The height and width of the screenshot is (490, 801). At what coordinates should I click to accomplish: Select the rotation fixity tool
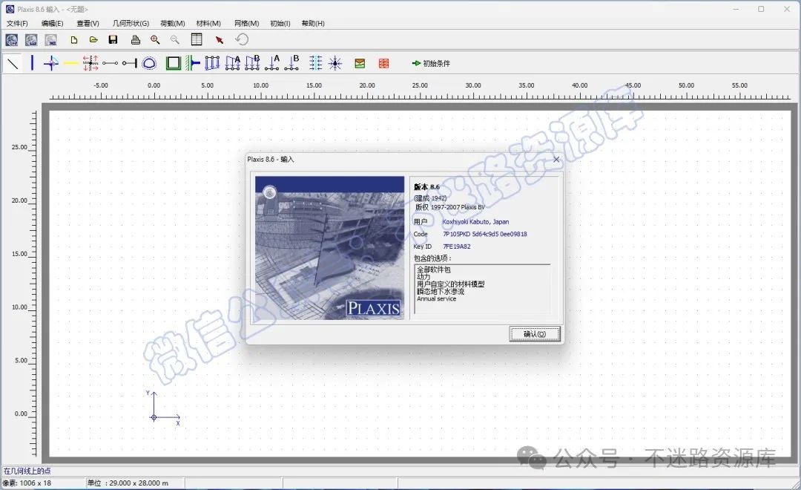tap(193, 63)
